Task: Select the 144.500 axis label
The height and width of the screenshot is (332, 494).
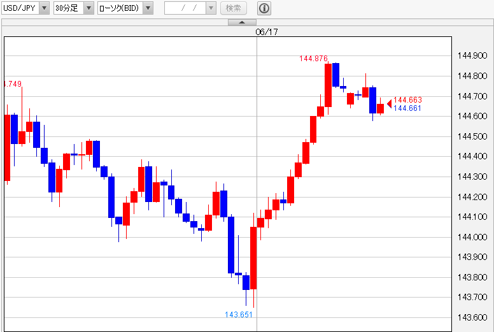Action: click(x=472, y=136)
